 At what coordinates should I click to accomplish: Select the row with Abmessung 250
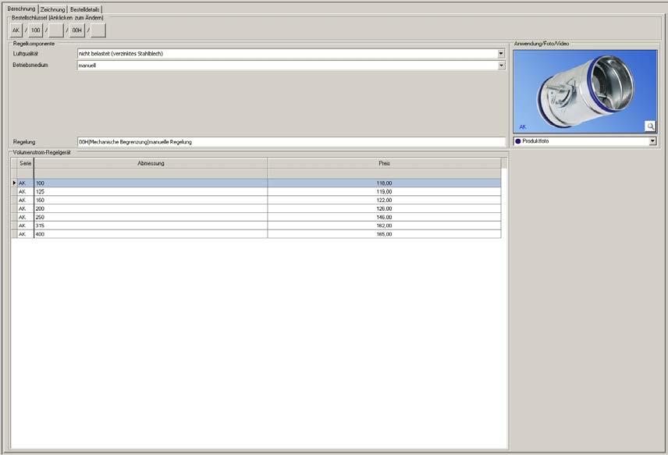pyautogui.click(x=256, y=217)
